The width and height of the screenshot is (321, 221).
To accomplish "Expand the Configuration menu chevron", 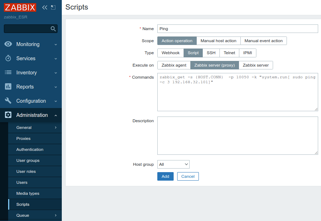I will point(56,101).
